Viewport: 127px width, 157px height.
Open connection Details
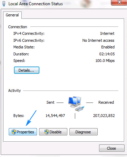[x=27, y=70]
